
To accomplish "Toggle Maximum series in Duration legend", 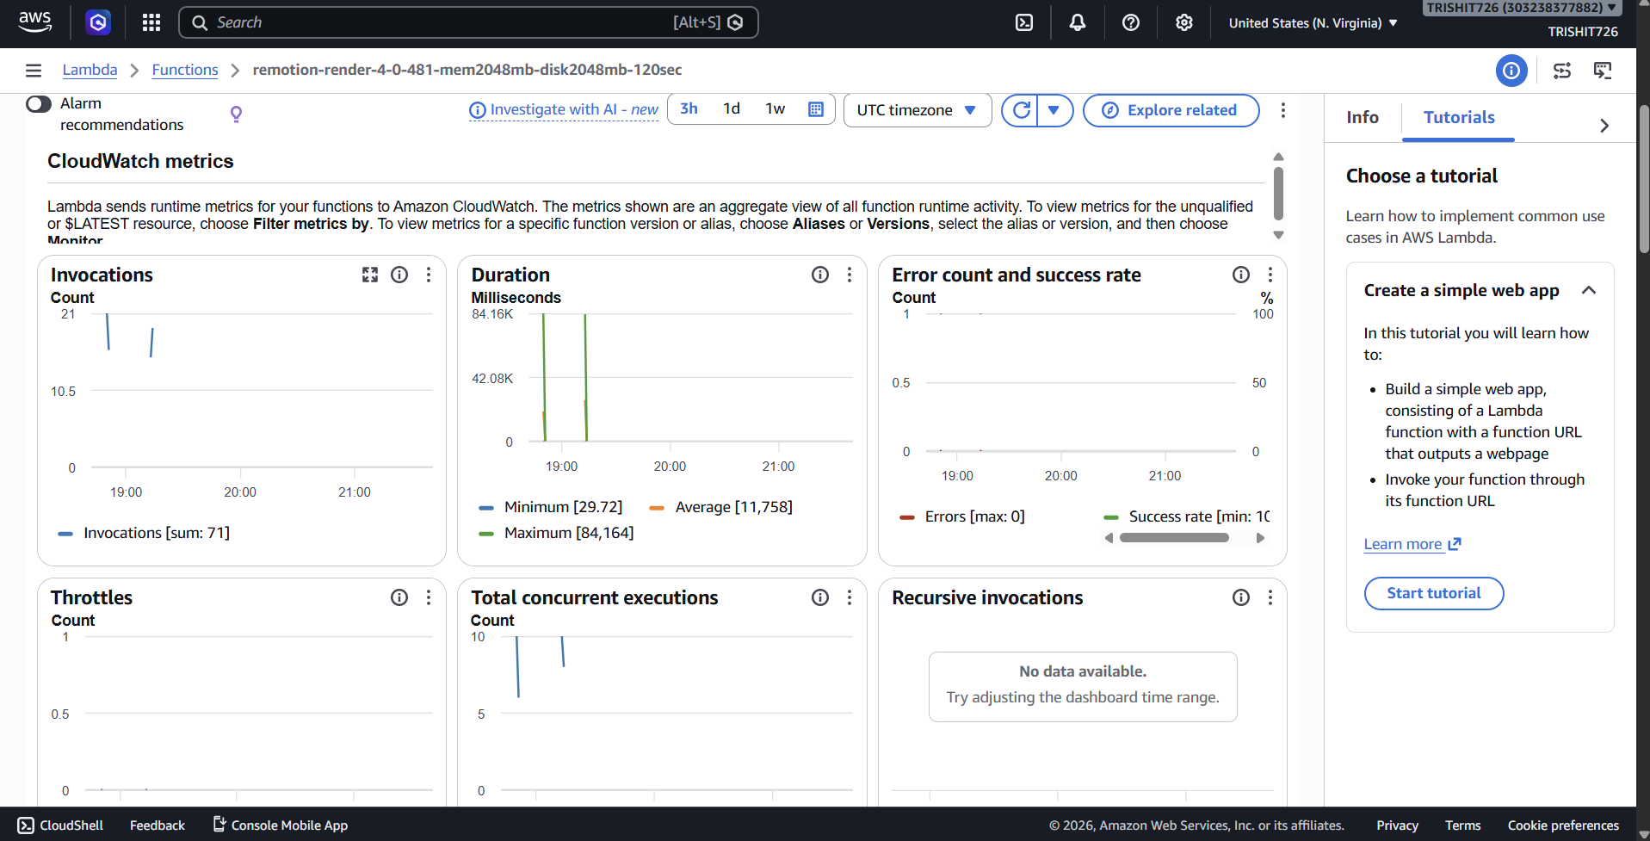I will pos(556,533).
